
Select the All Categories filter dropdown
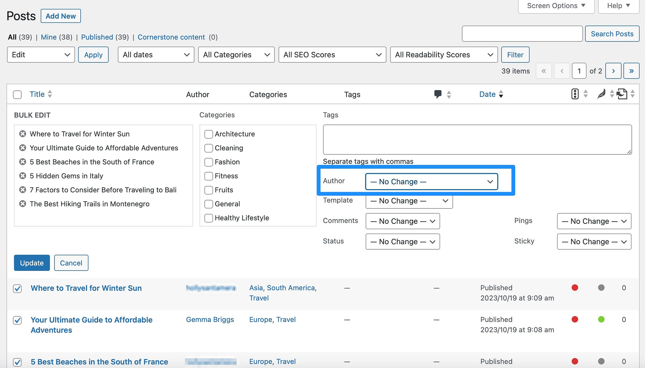pyautogui.click(x=236, y=54)
